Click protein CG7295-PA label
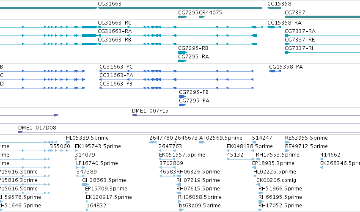This screenshot has width=360, height=212. 194,101
